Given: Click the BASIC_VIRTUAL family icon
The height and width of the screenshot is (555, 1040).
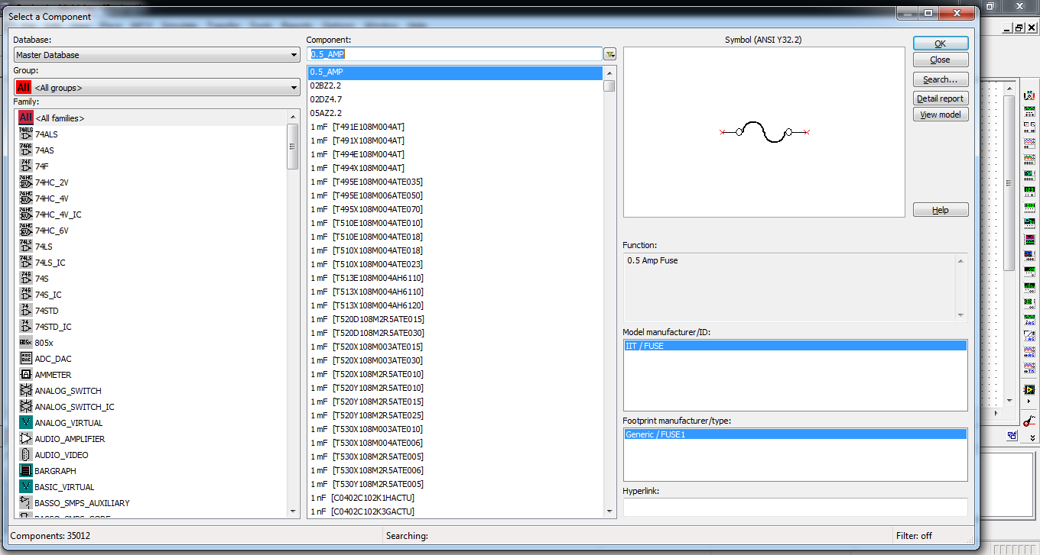Looking at the screenshot, I should (25, 486).
